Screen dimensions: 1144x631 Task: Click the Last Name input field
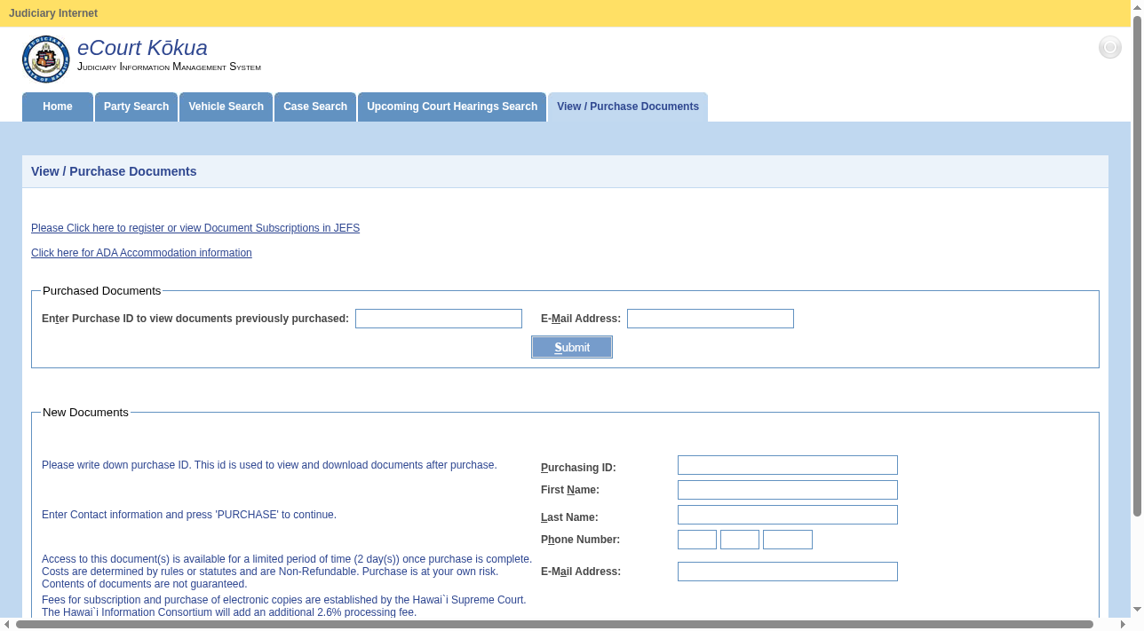[788, 515]
